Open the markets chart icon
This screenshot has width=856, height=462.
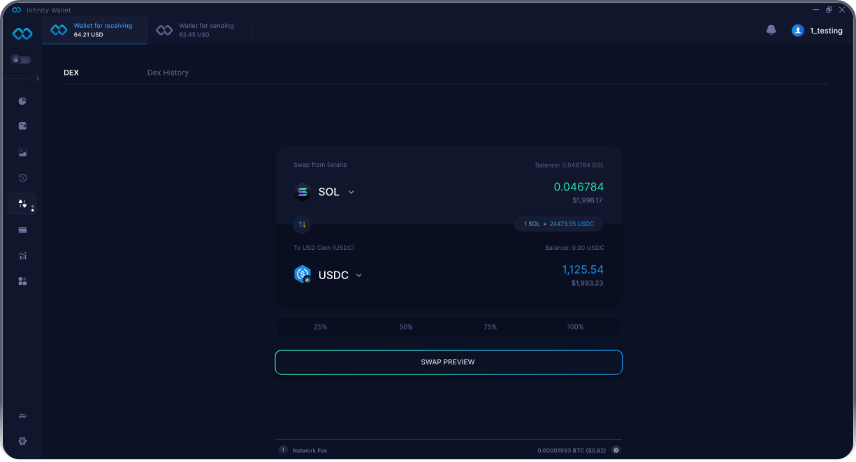[22, 255]
